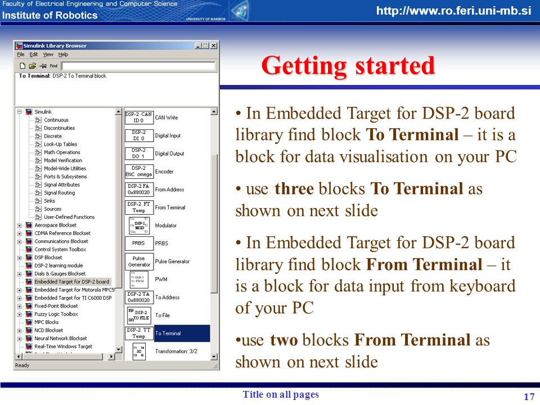540x405 pixels.
Task: Select the DSP-2 ENC omega Encoder block
Action: [139, 171]
